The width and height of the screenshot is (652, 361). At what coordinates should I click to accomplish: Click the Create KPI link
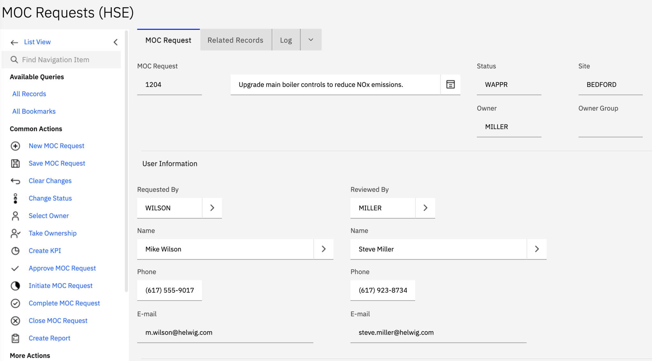coord(45,251)
